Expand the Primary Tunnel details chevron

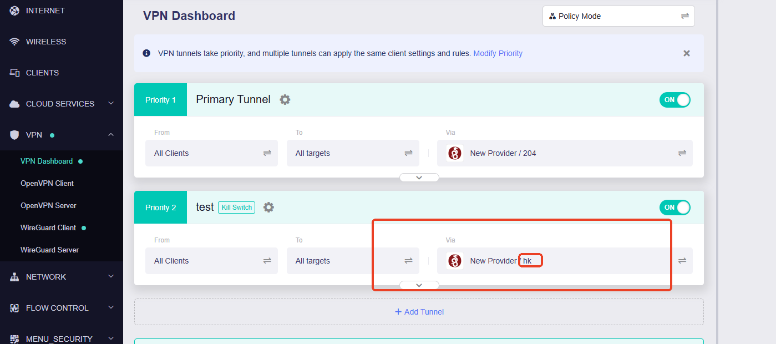click(x=419, y=178)
